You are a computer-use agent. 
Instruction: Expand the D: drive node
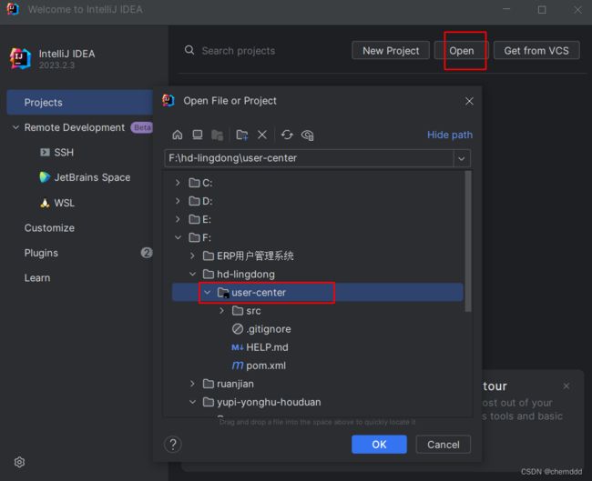(178, 201)
